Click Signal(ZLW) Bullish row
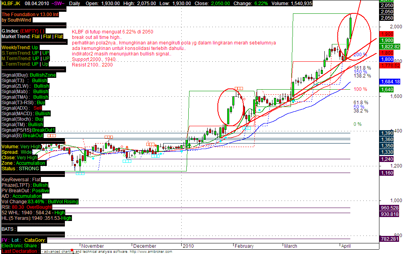The image size is (403, 254). pos(25,86)
